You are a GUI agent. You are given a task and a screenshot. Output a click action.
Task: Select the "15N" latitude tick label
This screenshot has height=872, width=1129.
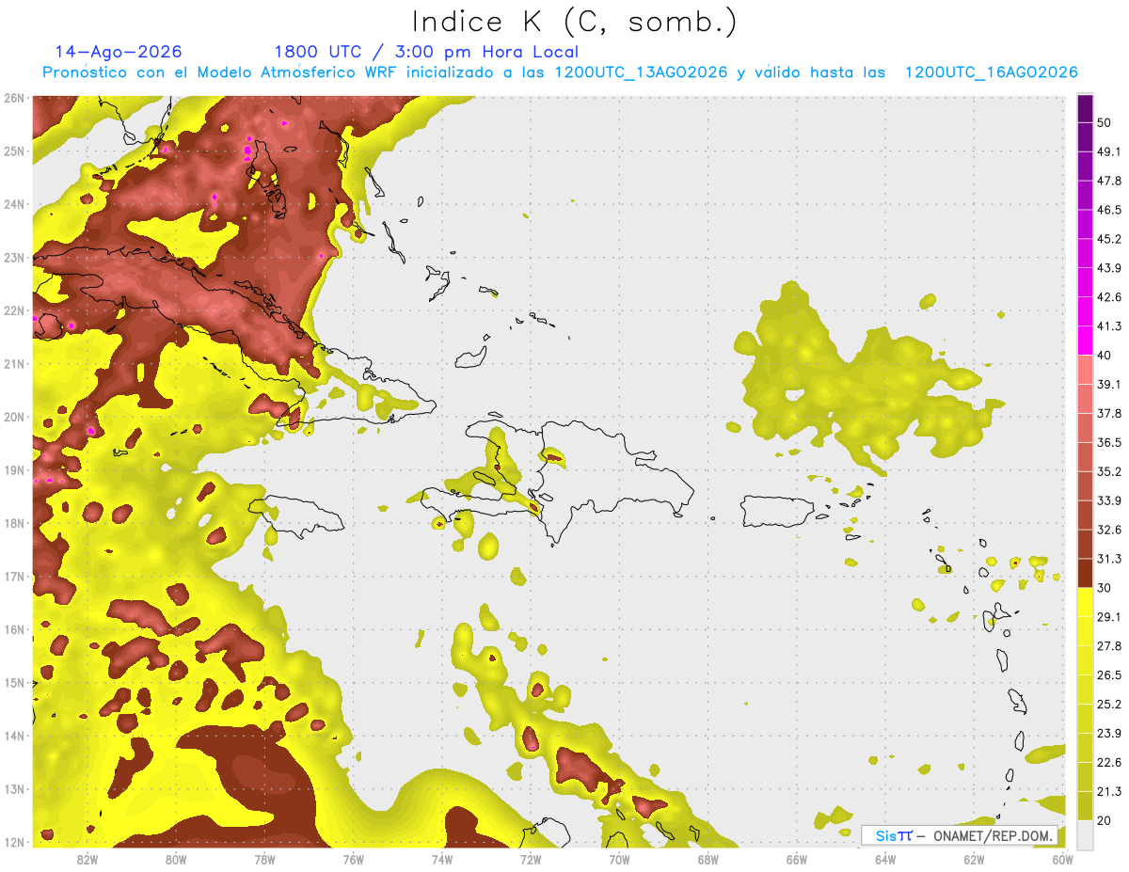(14, 683)
